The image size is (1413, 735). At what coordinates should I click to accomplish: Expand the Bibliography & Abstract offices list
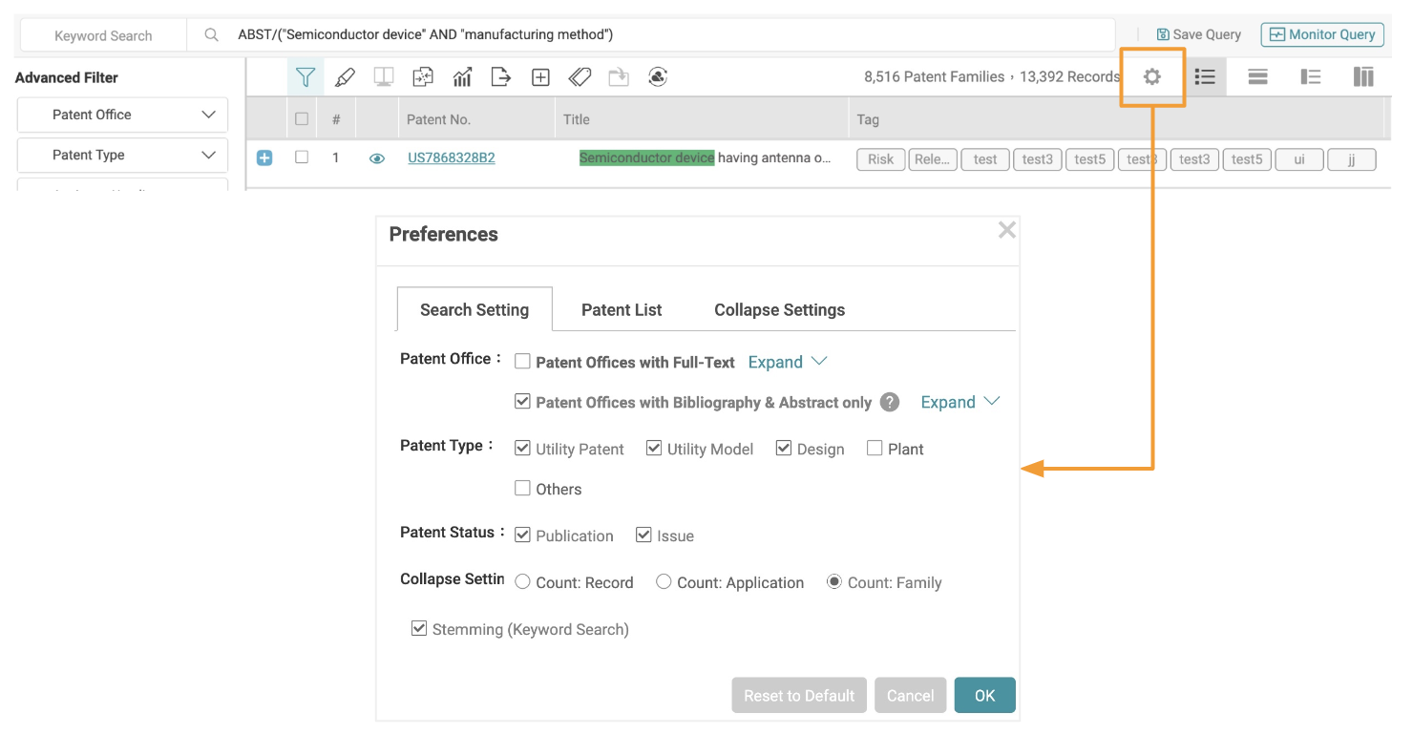(x=960, y=402)
